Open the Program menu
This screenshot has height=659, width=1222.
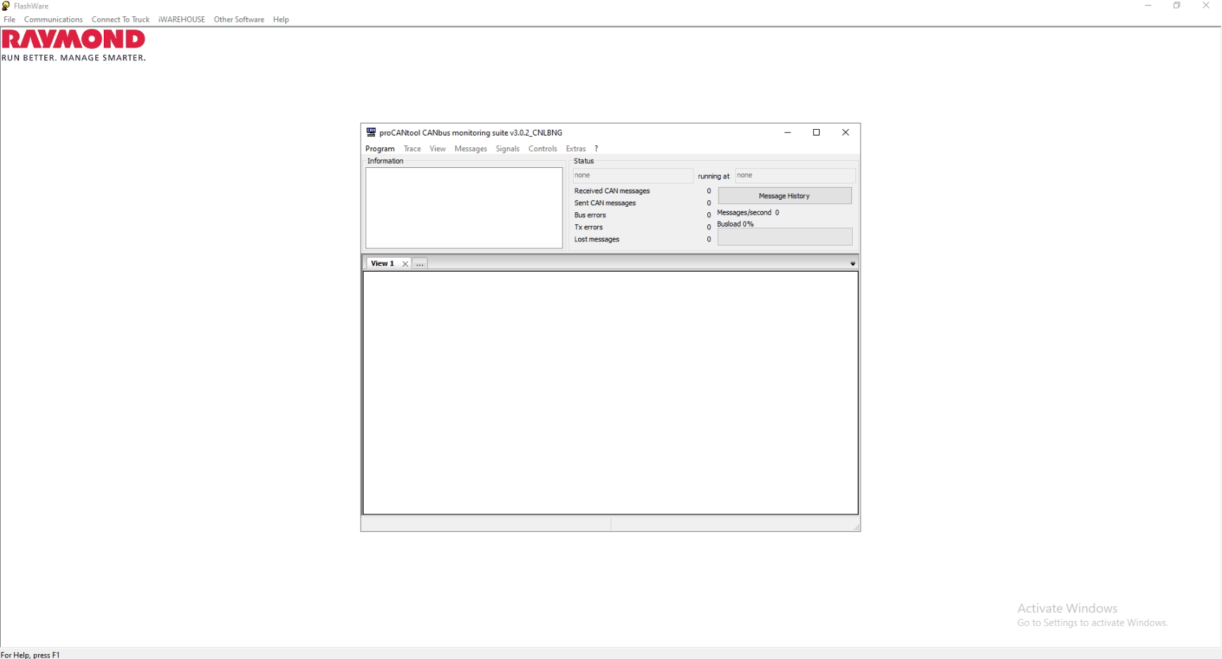380,149
